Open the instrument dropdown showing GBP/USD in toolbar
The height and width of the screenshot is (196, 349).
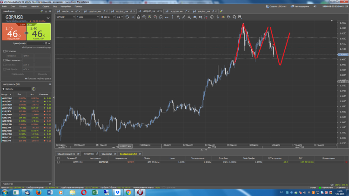click(66, 17)
